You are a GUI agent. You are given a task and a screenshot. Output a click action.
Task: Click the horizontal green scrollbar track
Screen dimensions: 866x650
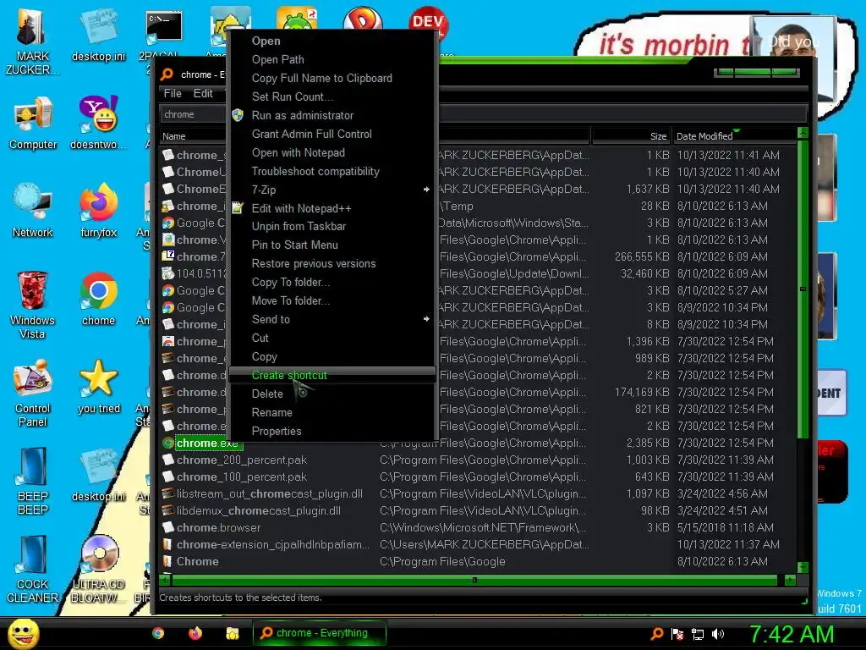coord(475,581)
